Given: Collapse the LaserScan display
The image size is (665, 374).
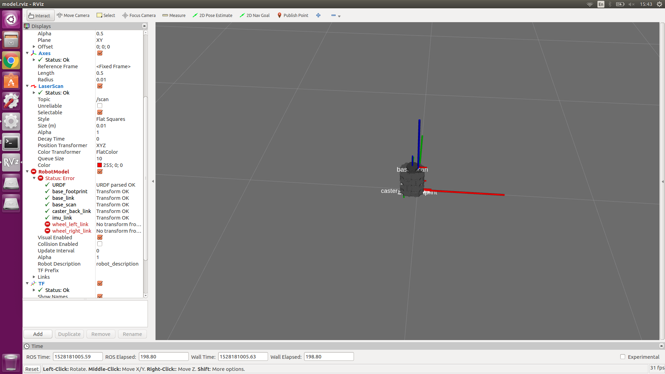Looking at the screenshot, I should (x=27, y=86).
